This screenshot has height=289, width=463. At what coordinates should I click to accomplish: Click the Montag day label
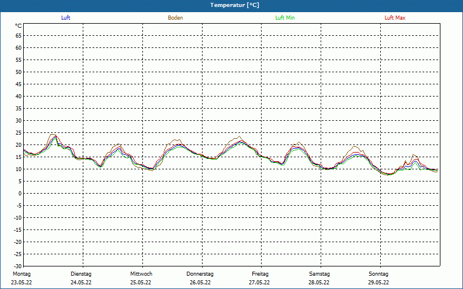pyautogui.click(x=21, y=274)
